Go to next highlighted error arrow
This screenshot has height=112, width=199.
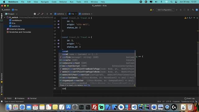pyautogui.click(x=197, y=18)
